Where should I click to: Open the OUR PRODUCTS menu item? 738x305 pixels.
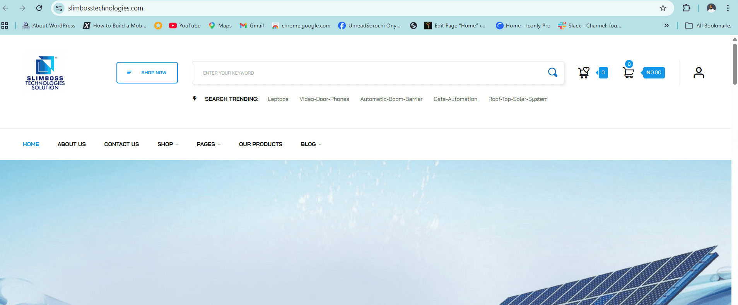pyautogui.click(x=261, y=144)
